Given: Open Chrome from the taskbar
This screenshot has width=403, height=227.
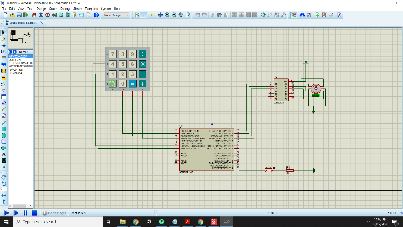Looking at the screenshot, I should coord(135,222).
